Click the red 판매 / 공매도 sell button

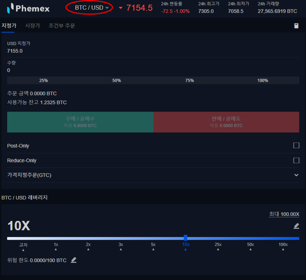click(x=226, y=122)
